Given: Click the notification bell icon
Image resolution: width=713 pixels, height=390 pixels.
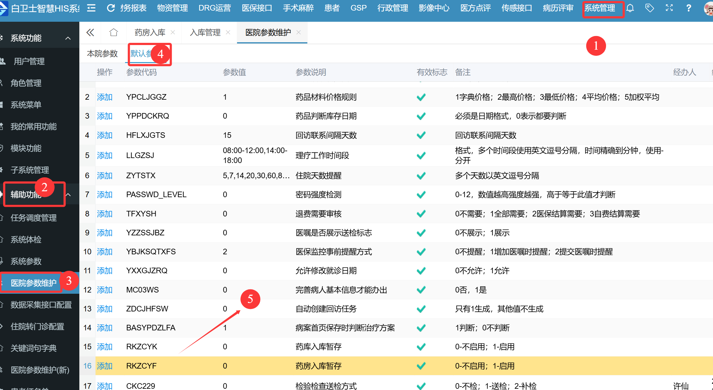Looking at the screenshot, I should click(630, 8).
